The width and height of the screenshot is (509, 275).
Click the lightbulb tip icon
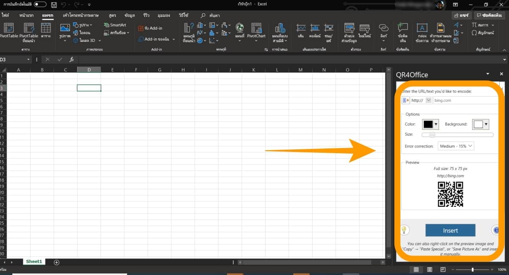point(405,230)
